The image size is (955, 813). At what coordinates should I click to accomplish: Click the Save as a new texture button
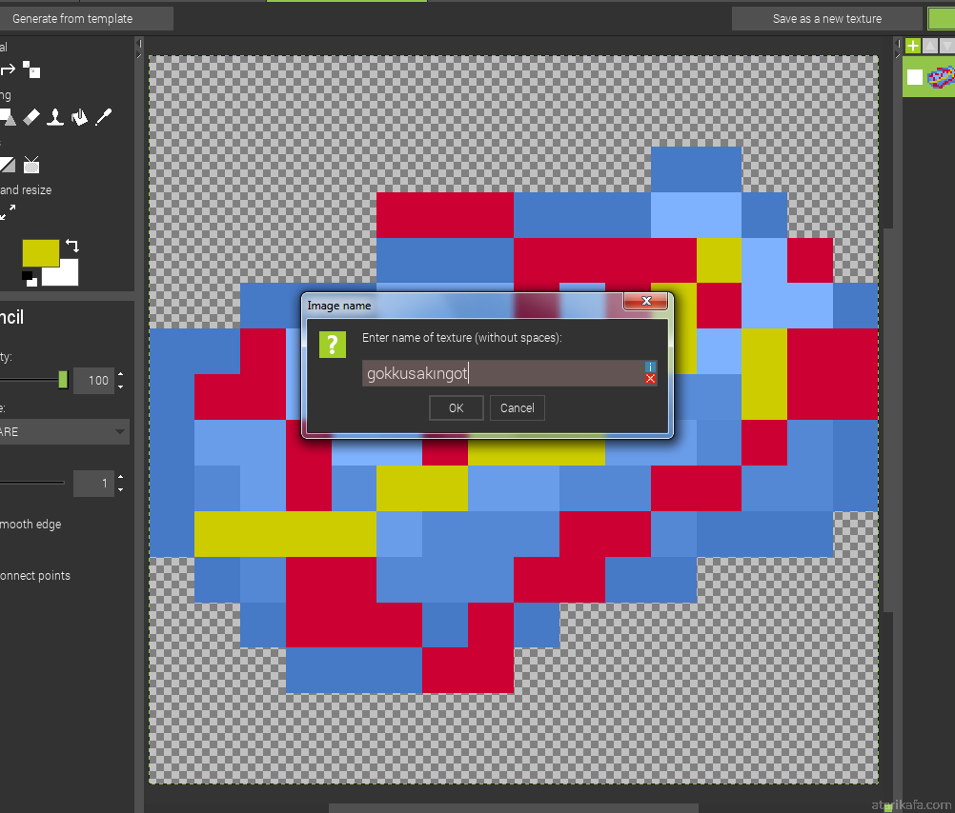[826, 19]
